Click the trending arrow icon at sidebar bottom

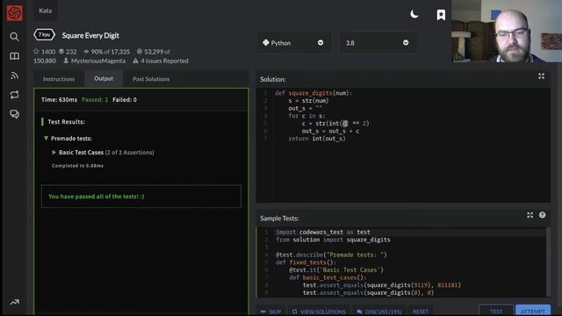click(14, 303)
